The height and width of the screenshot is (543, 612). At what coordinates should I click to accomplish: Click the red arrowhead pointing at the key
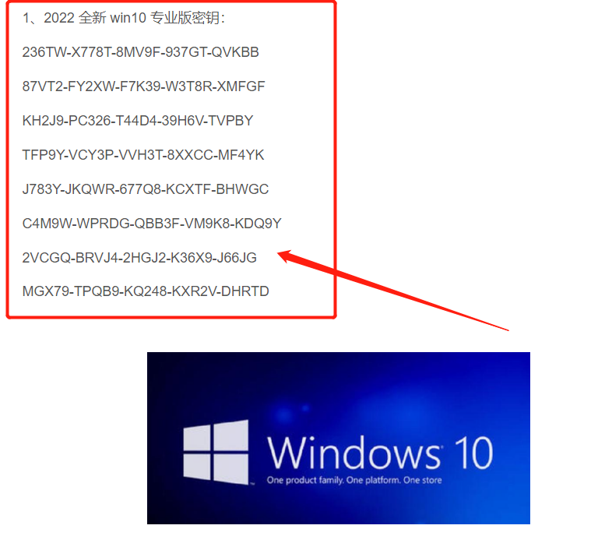click(x=286, y=256)
